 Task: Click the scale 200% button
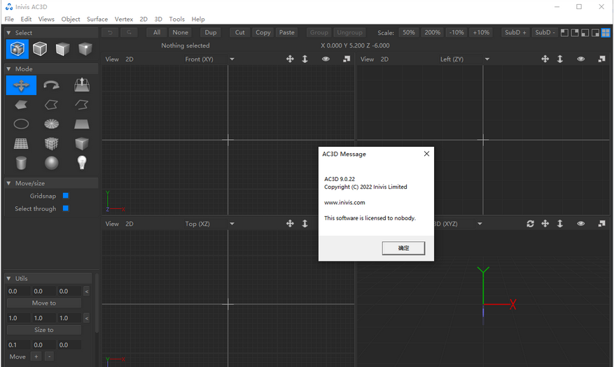tap(432, 32)
